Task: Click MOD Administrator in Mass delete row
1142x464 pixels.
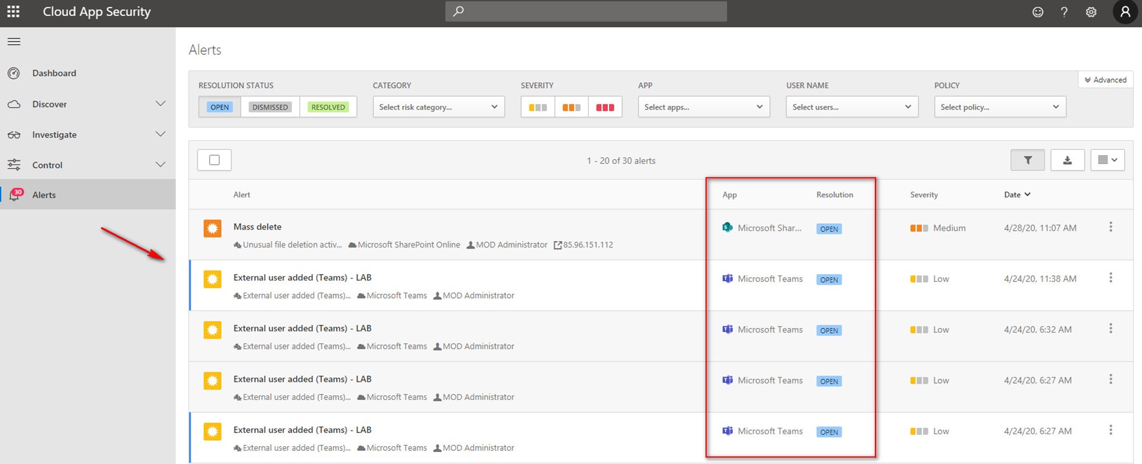Action: (x=512, y=244)
